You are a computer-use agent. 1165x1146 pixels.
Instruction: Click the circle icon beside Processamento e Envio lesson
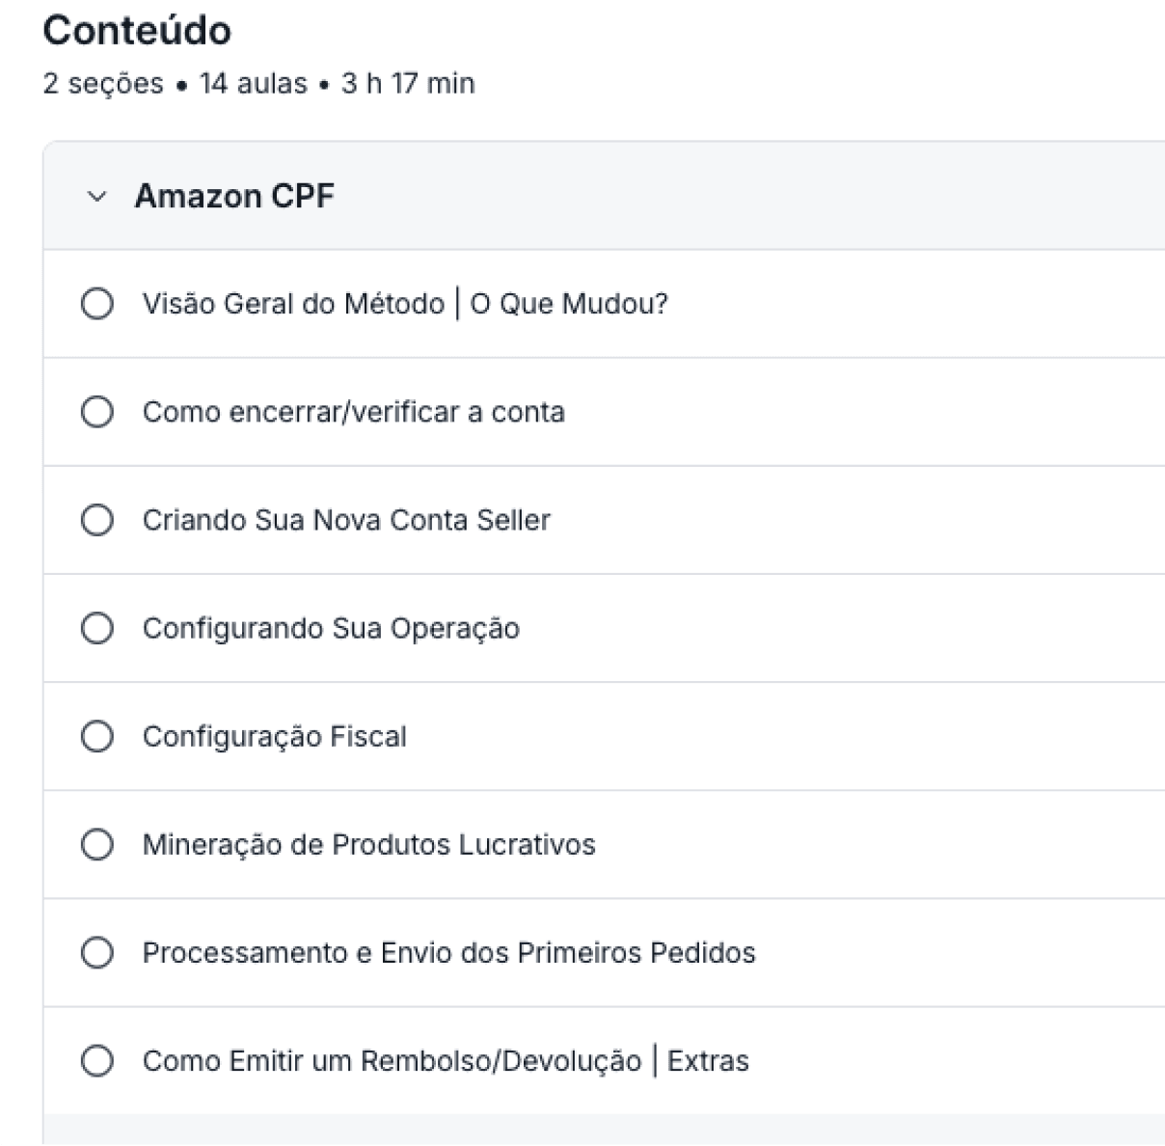click(96, 952)
